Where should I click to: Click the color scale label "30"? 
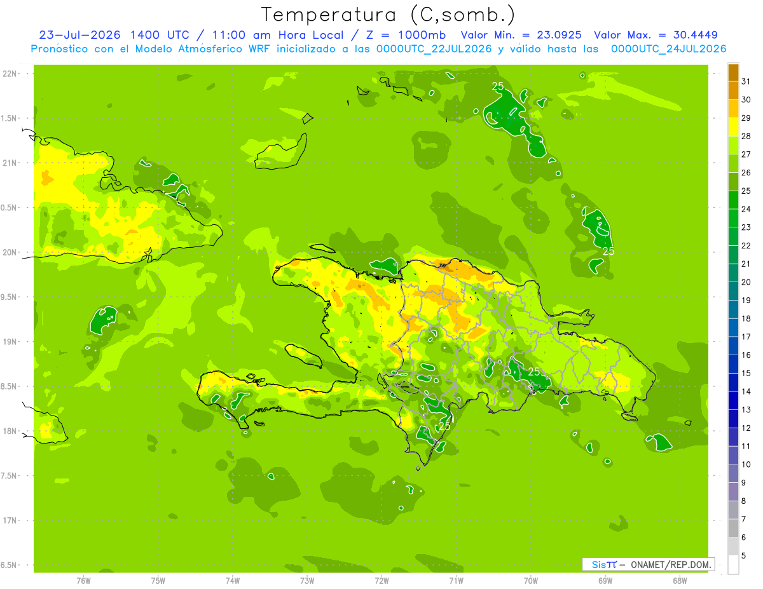pyautogui.click(x=746, y=100)
